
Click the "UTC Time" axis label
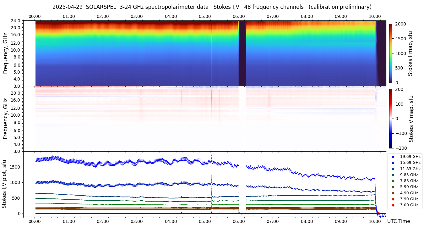(x=398, y=221)
